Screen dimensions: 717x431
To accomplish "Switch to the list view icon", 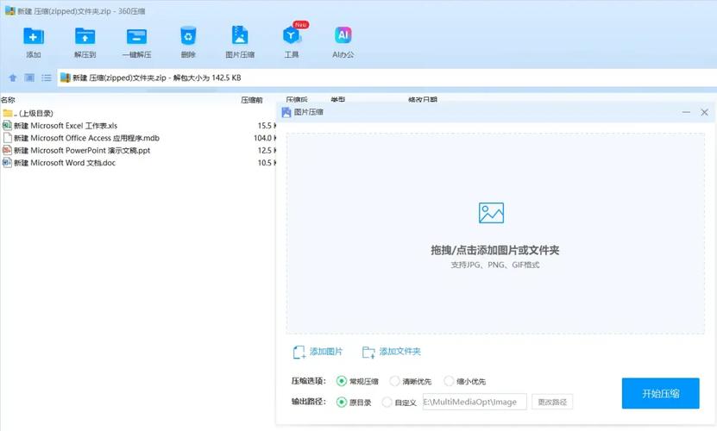I will click(47, 78).
